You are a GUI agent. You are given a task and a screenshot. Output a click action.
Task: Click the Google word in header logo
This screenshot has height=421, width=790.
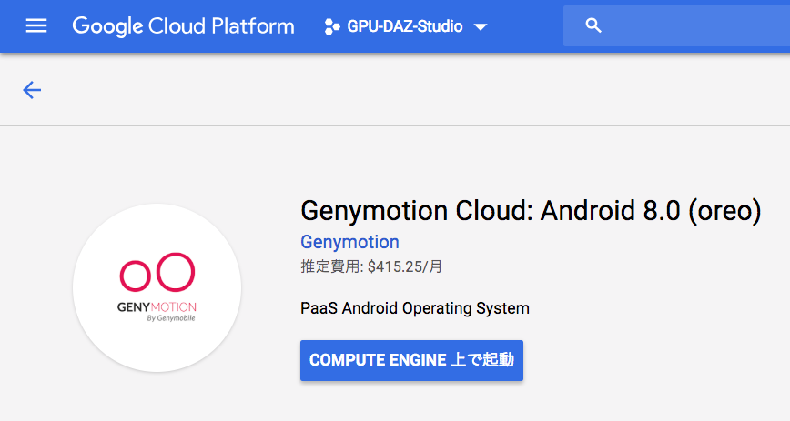107,26
